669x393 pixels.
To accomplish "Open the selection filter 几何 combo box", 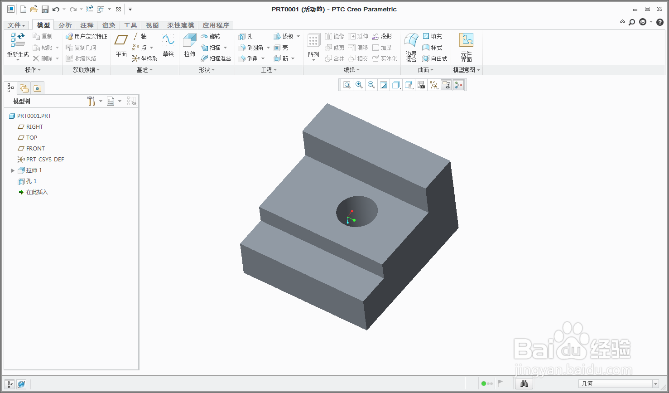I will click(618, 383).
